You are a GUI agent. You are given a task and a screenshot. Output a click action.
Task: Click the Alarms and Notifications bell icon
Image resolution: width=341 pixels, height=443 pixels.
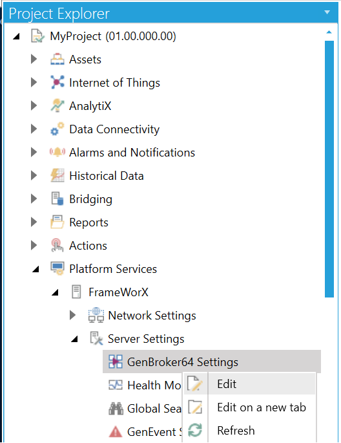tap(57, 152)
